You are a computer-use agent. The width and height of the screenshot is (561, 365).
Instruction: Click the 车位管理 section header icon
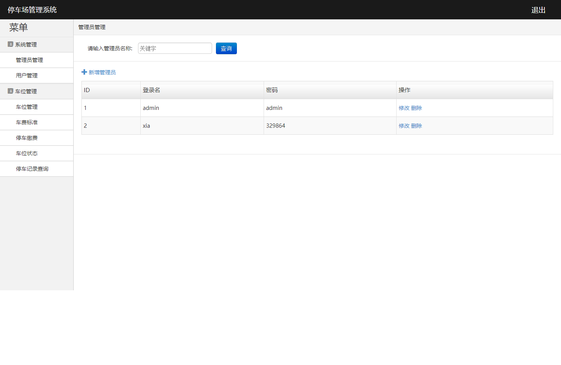pyautogui.click(x=10, y=91)
